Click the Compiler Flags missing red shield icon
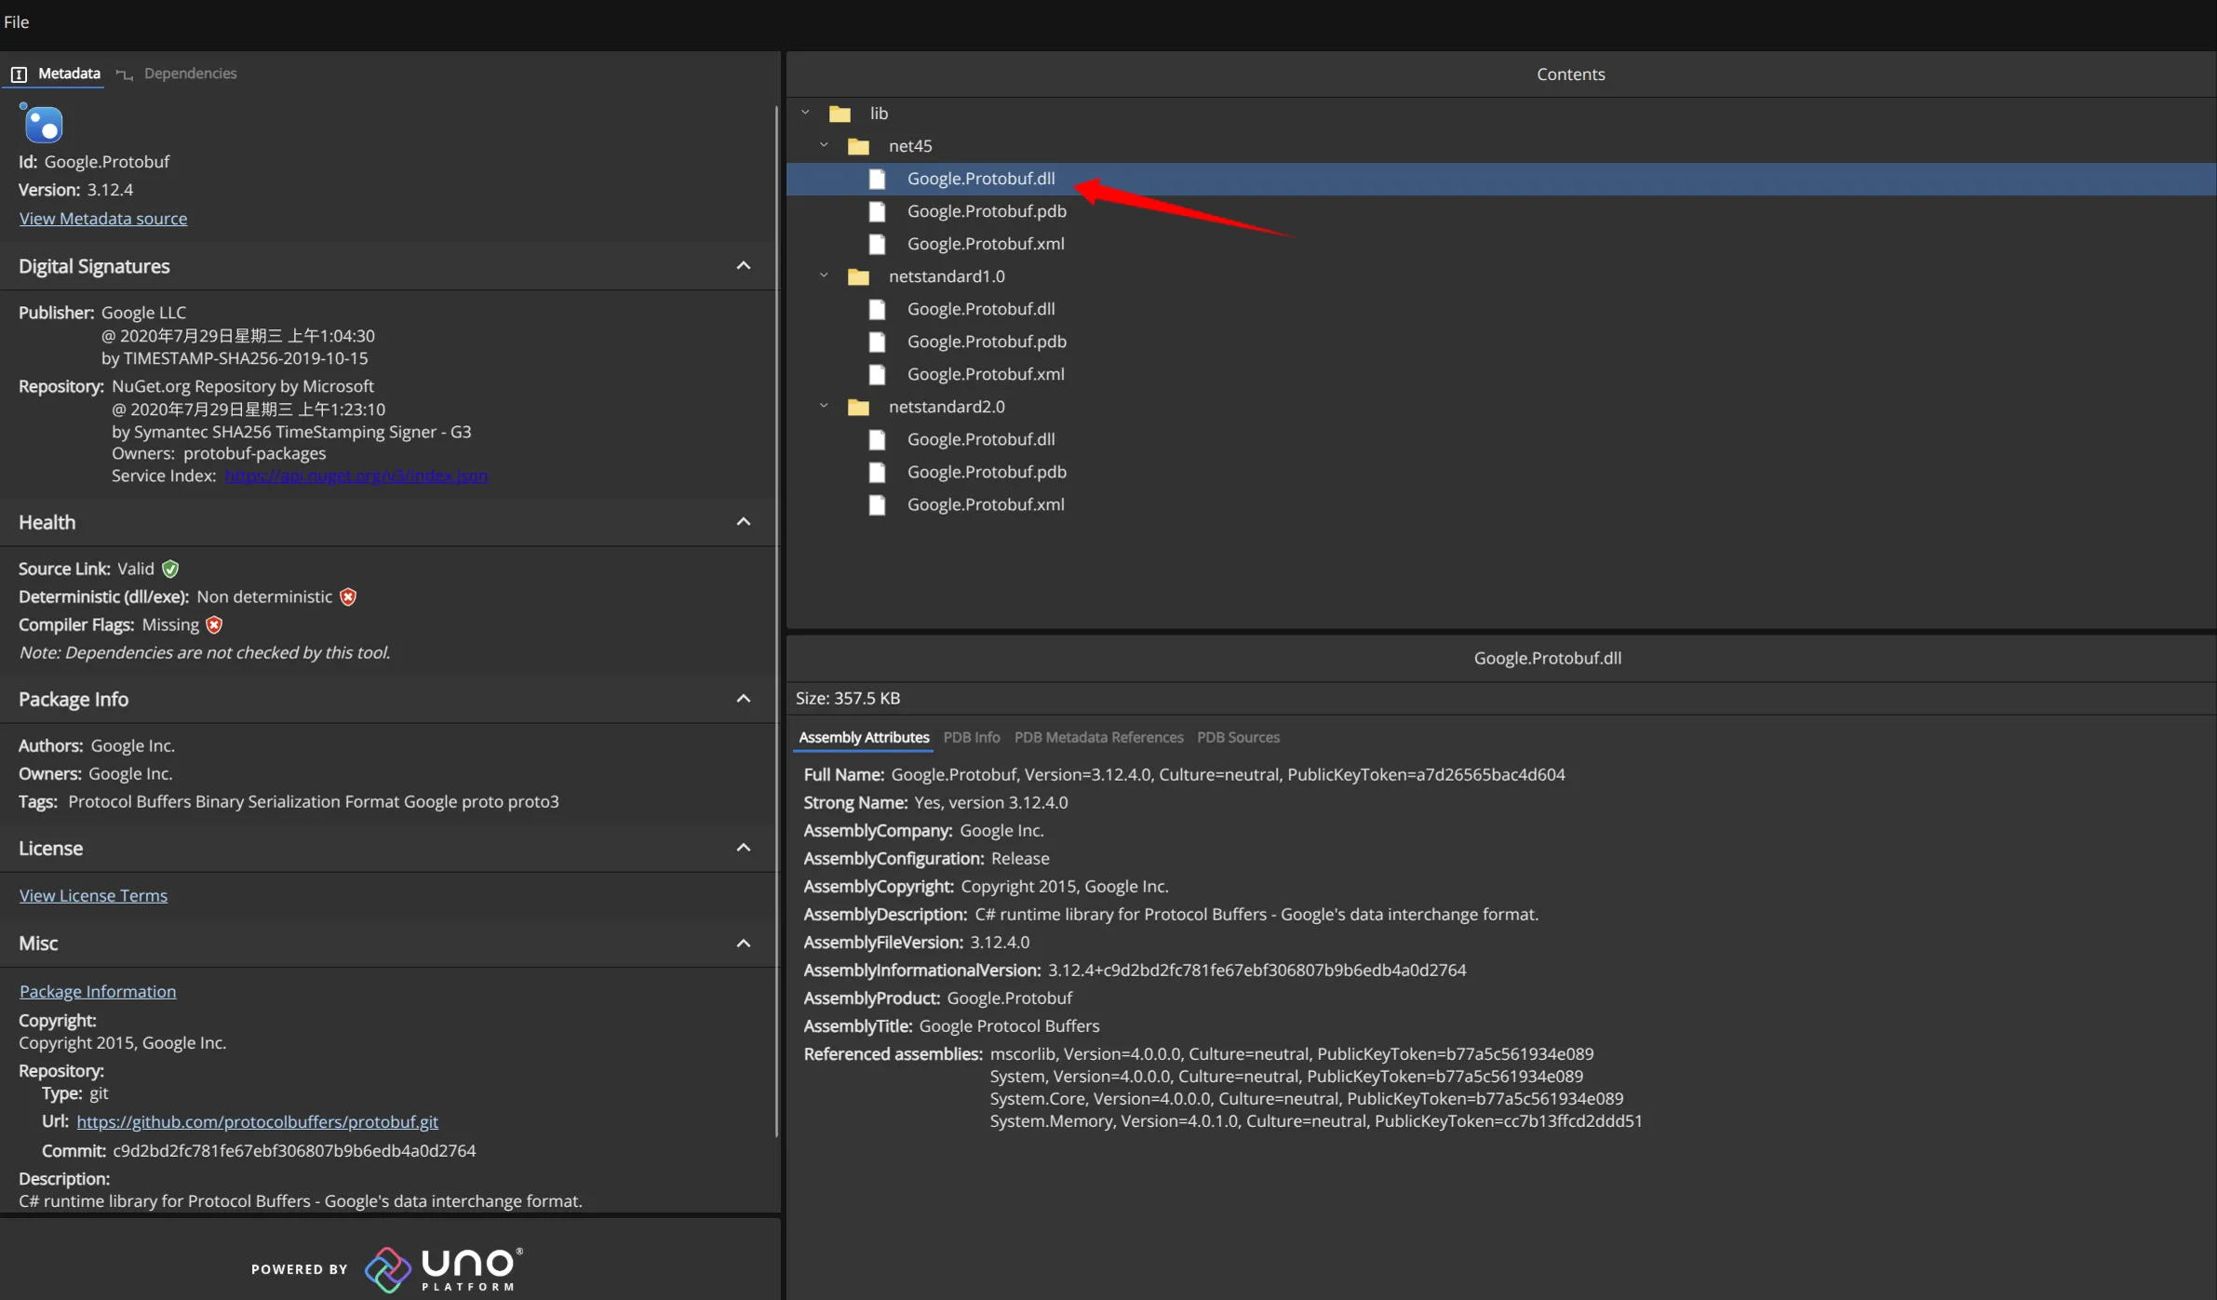 (x=214, y=624)
